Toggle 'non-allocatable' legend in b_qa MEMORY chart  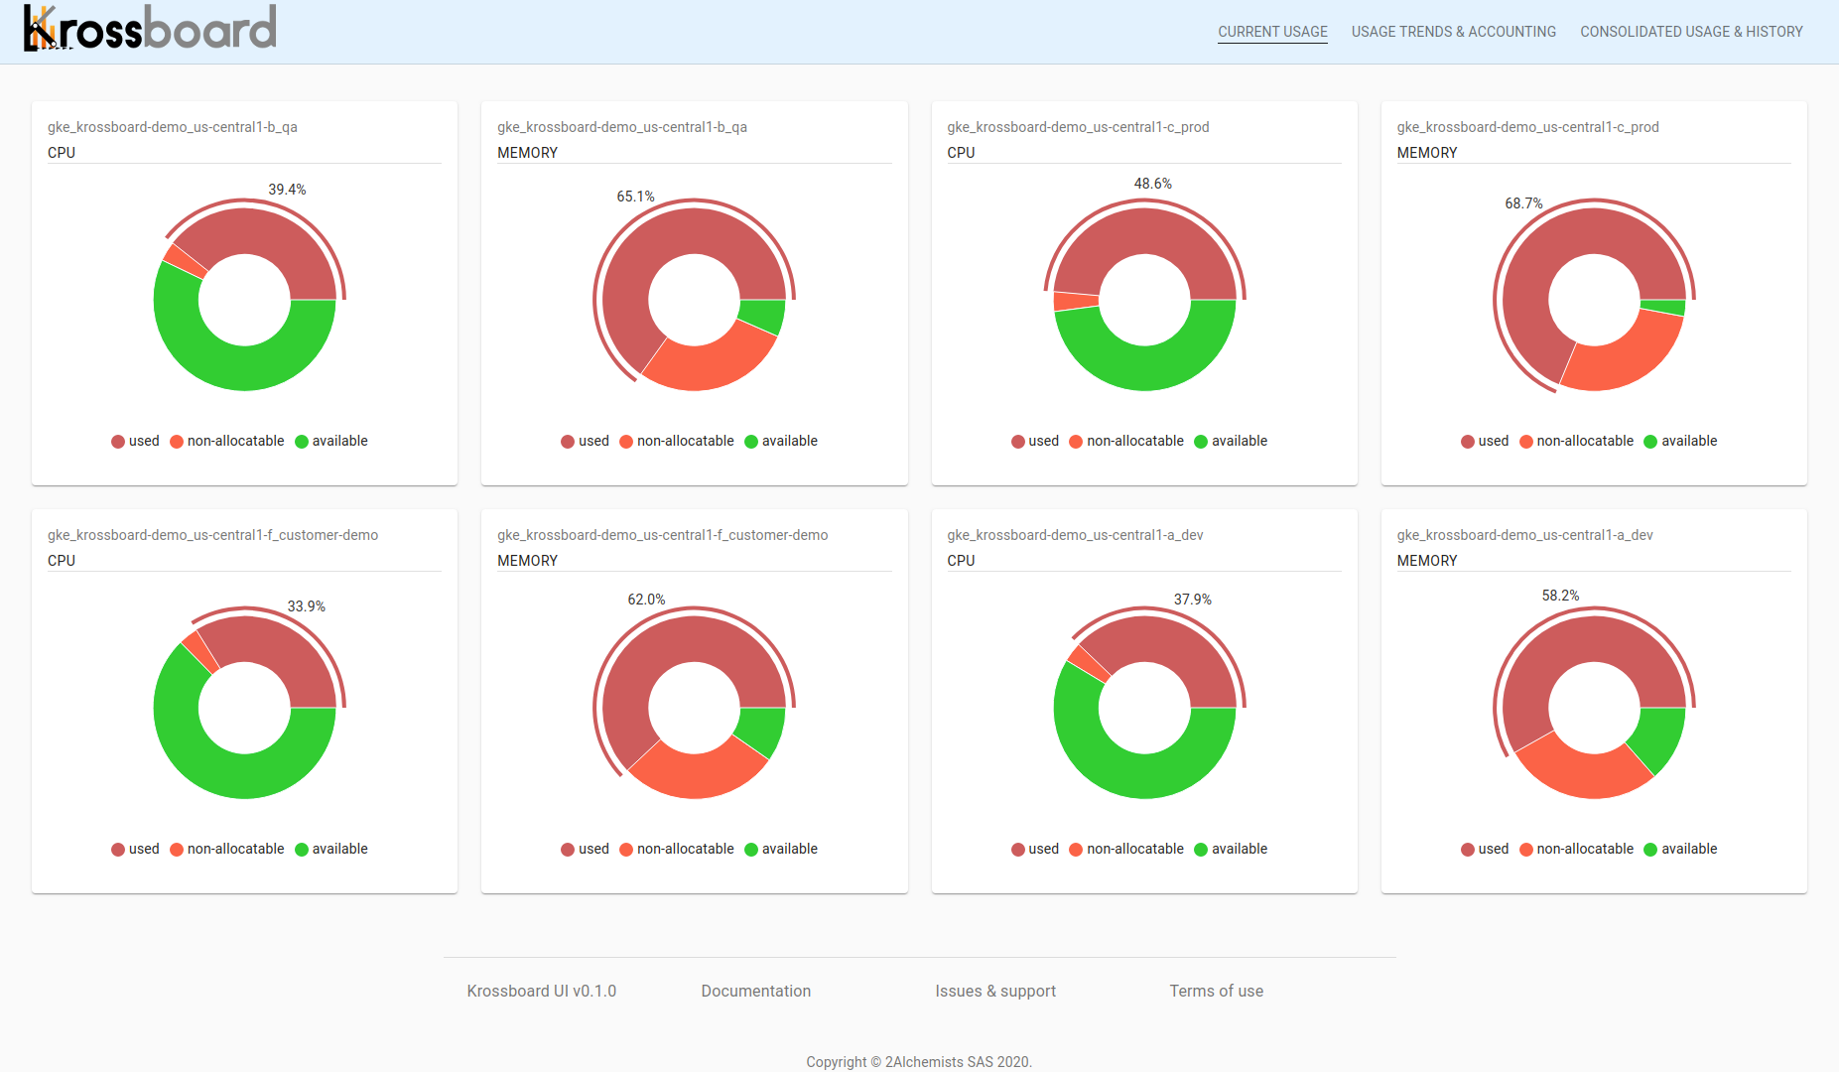(676, 441)
